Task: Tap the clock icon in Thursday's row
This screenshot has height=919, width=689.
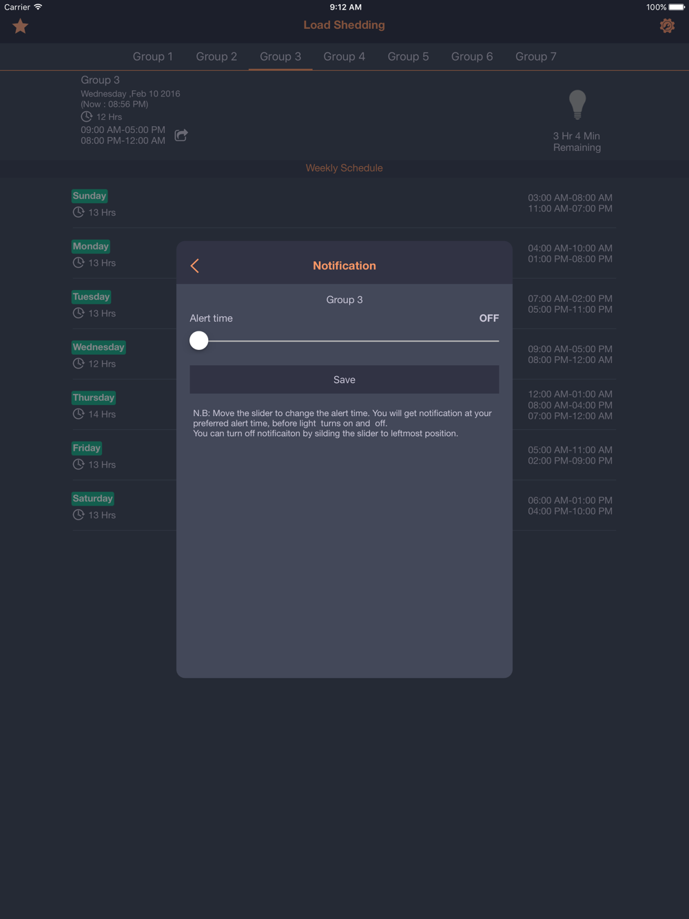Action: click(79, 413)
